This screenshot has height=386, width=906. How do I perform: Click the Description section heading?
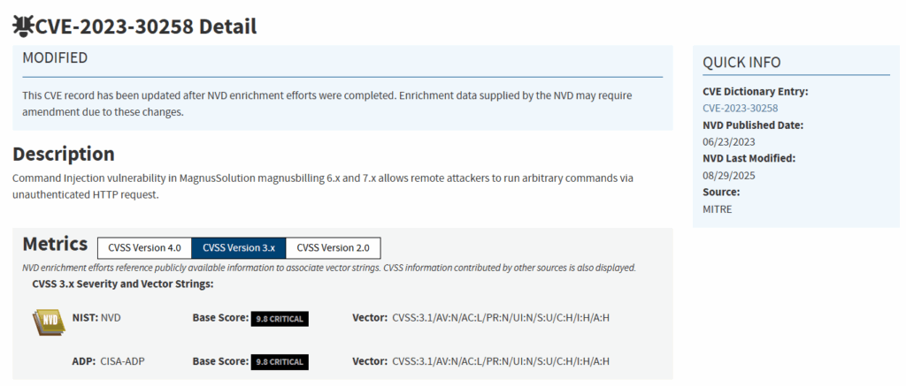[64, 154]
